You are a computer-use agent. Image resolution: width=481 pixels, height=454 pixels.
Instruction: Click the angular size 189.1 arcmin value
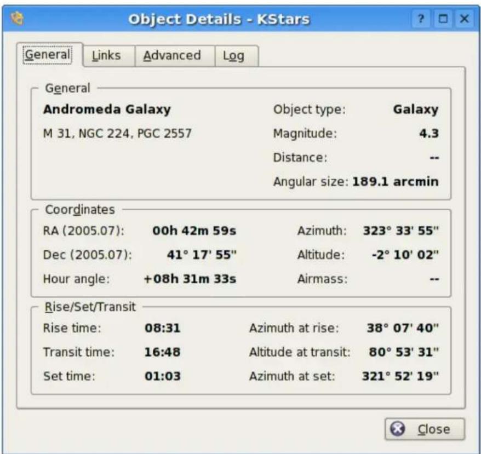pos(396,182)
